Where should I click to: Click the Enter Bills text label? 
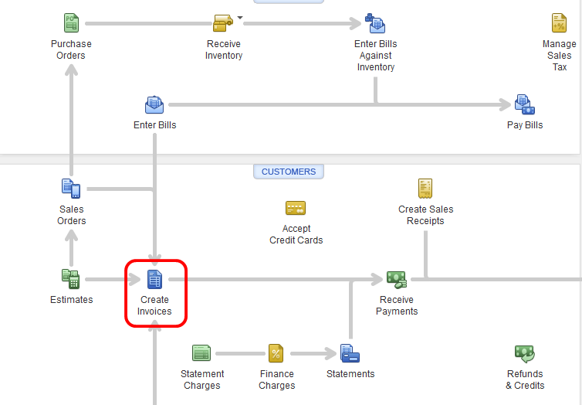155,125
